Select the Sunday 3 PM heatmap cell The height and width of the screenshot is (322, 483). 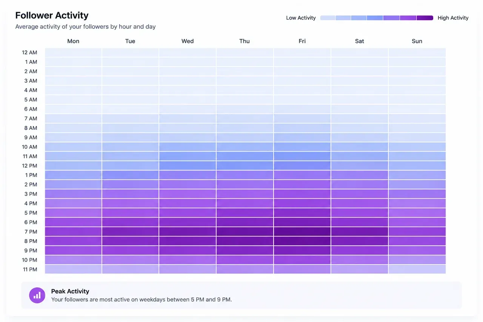point(417,194)
